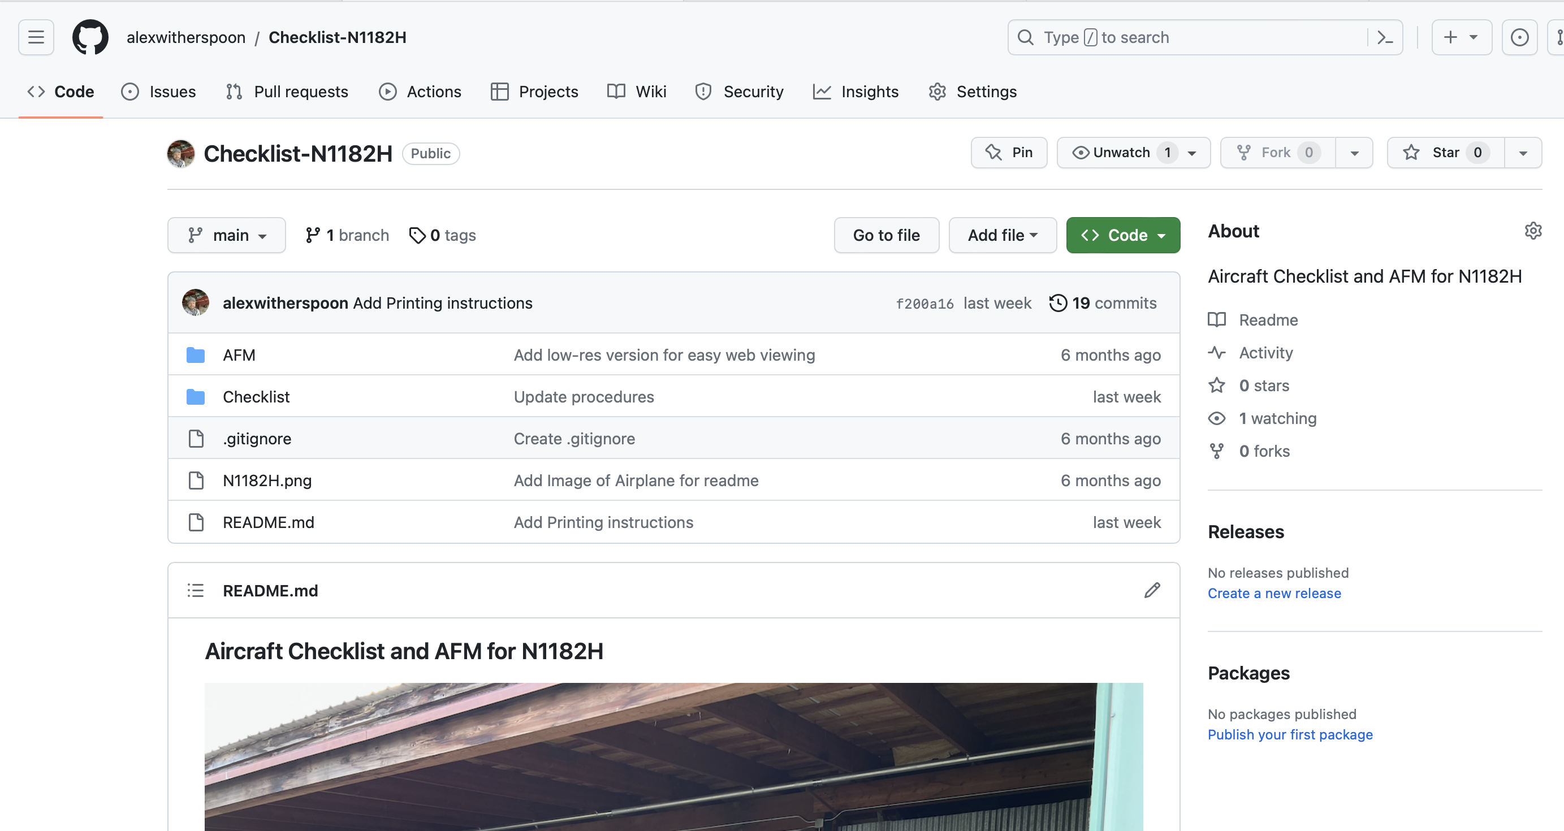
Task: Open About settings gear icon
Action: [1532, 231]
